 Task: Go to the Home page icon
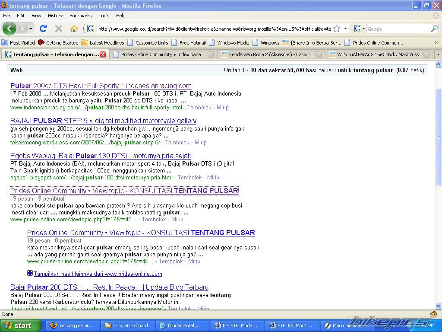tap(74, 29)
